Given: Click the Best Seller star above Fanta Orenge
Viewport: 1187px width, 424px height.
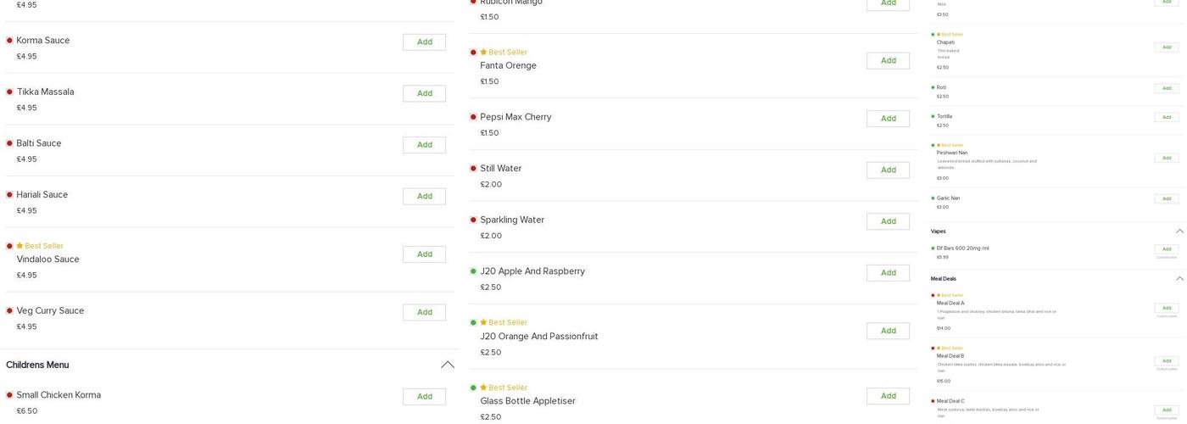Looking at the screenshot, I should (483, 52).
